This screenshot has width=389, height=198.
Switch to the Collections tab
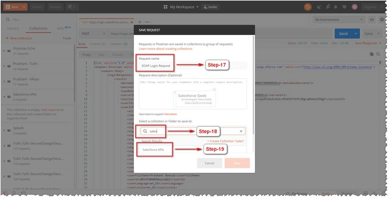coord(38,28)
